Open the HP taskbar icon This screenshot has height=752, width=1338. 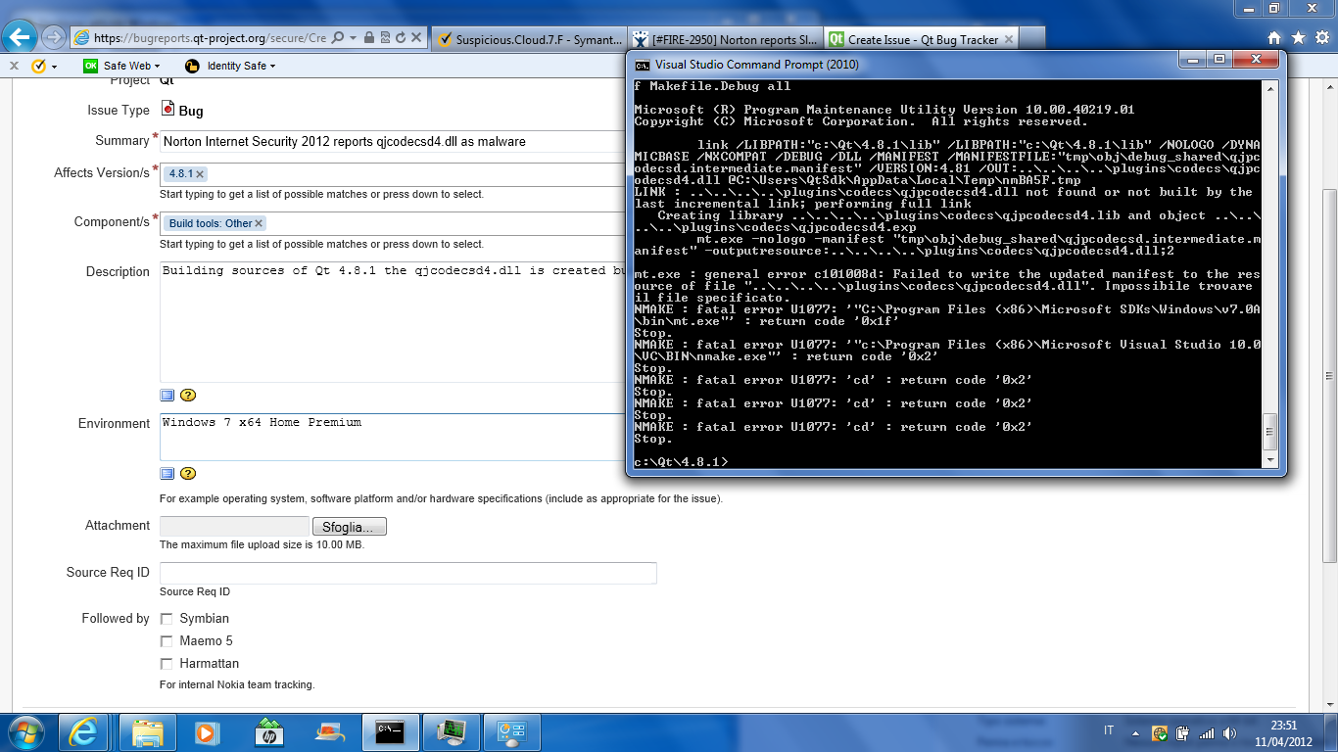tap(267, 732)
